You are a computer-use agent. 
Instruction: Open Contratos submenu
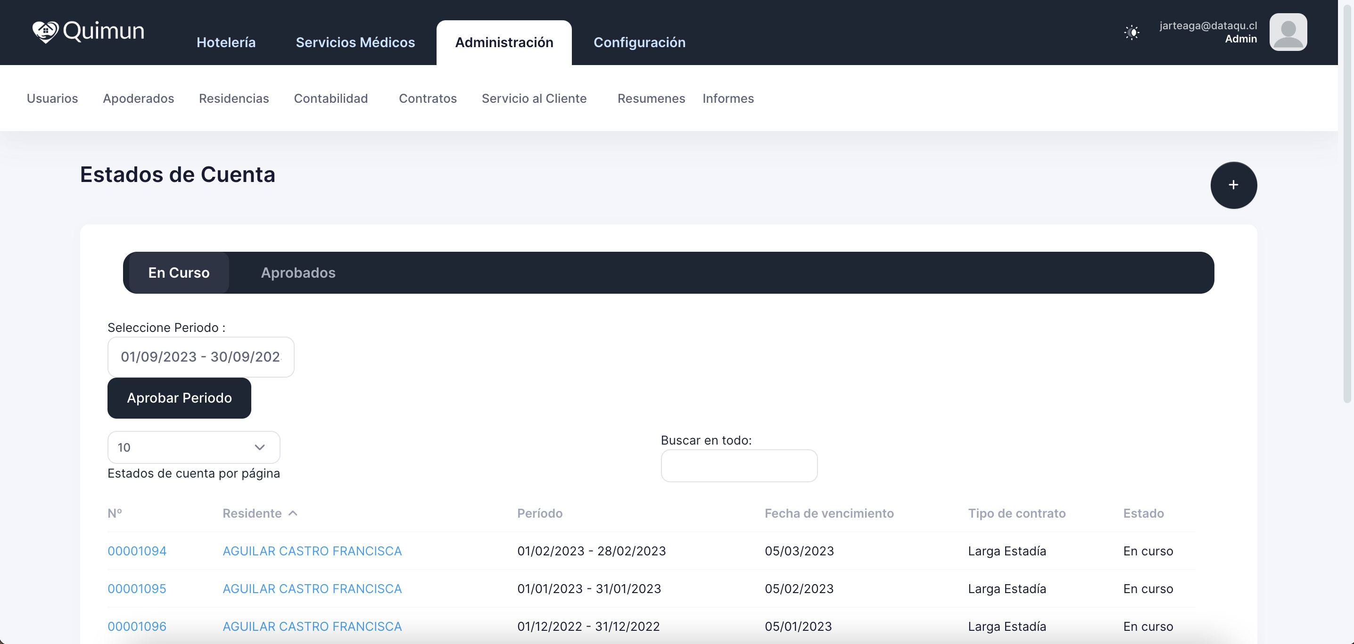[x=427, y=99]
